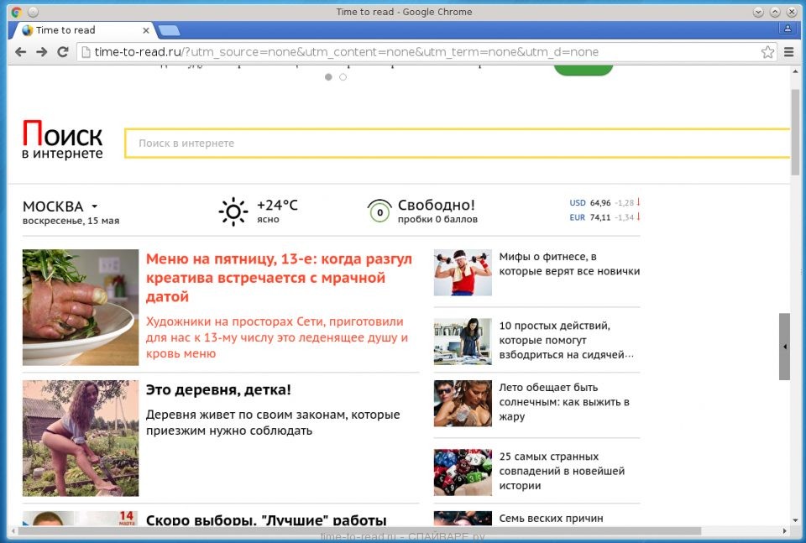Open the Chrome hamburger menu

[x=789, y=52]
